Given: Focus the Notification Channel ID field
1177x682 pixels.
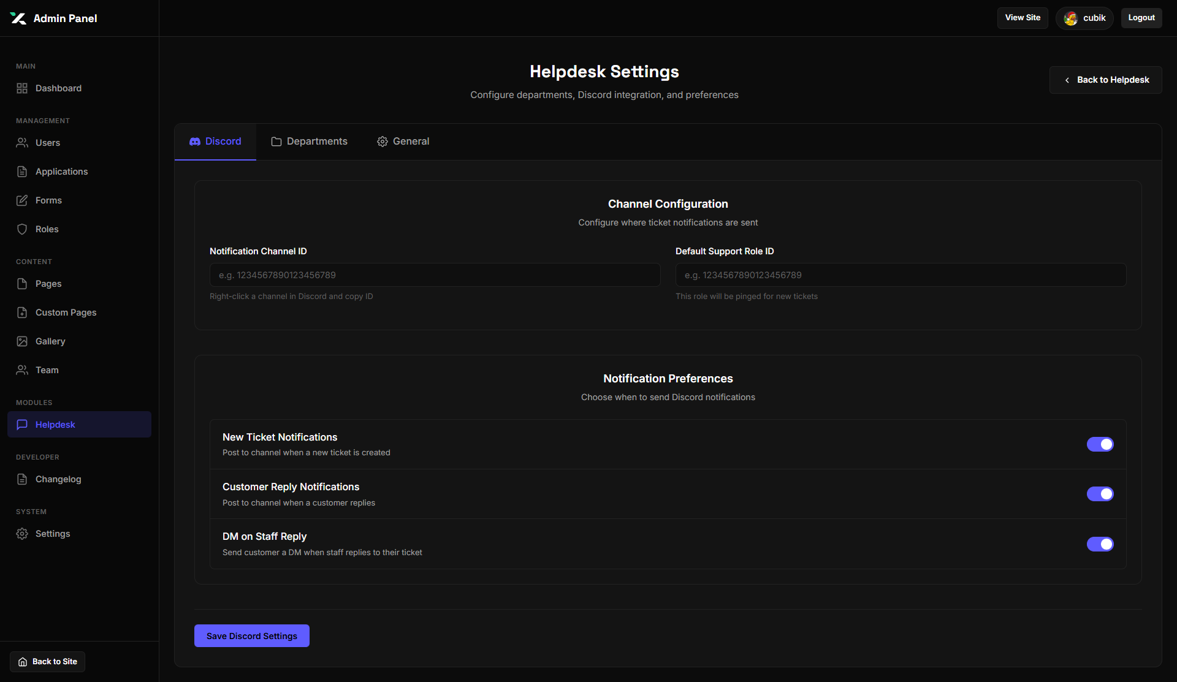Looking at the screenshot, I should [435, 275].
